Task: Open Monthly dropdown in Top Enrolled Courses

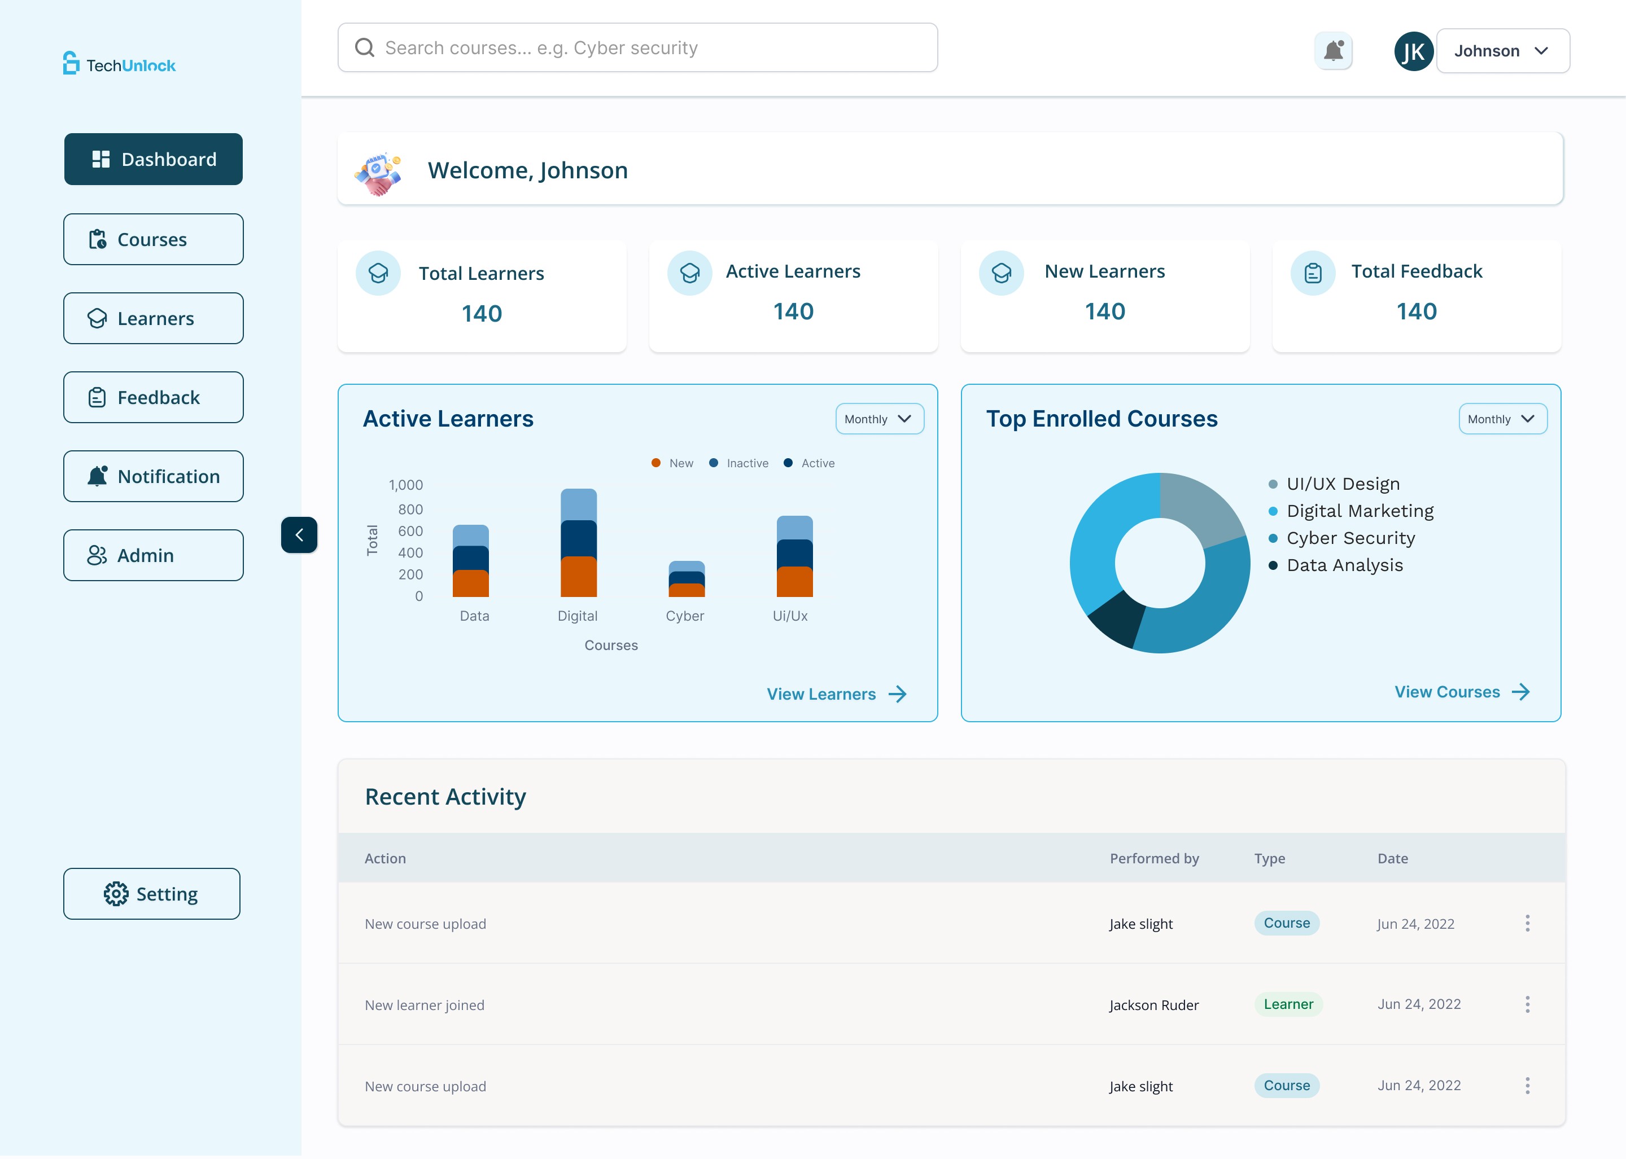Action: [x=1502, y=419]
